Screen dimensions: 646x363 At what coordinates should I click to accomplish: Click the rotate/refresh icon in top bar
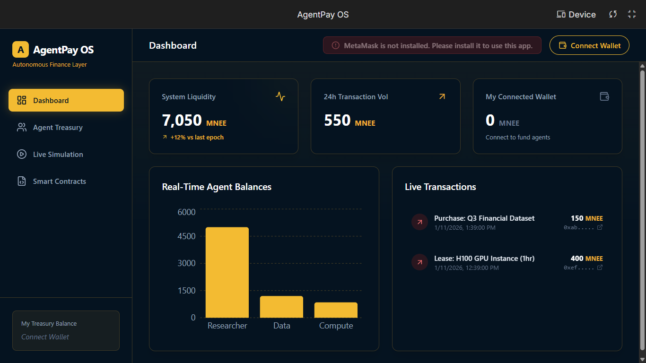(613, 14)
